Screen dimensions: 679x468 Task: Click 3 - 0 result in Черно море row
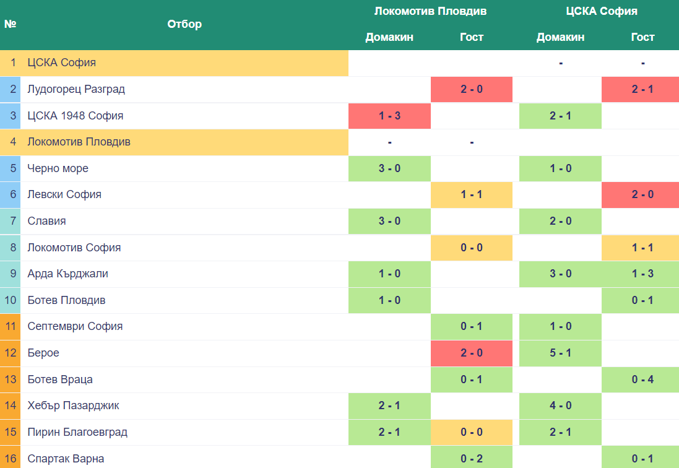tap(389, 169)
